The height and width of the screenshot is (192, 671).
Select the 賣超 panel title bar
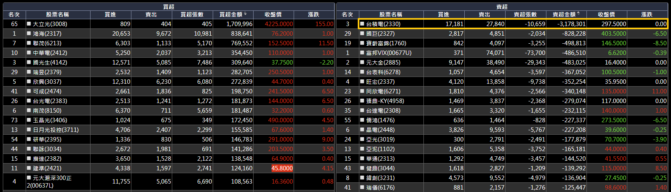click(x=502, y=6)
